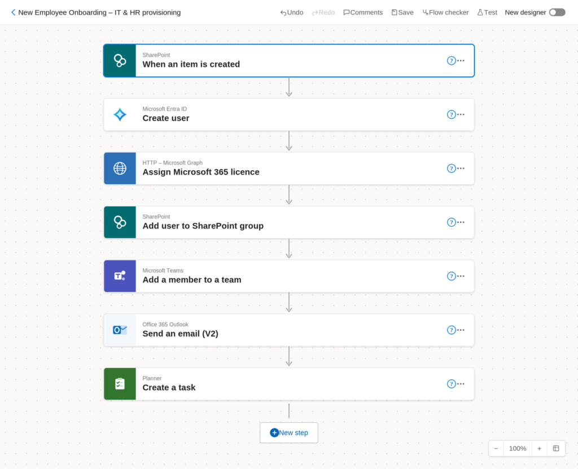The height and width of the screenshot is (469, 578).
Task: Test the flow
Action: point(487,12)
